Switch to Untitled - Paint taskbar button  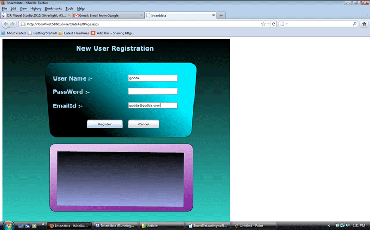click(254, 226)
